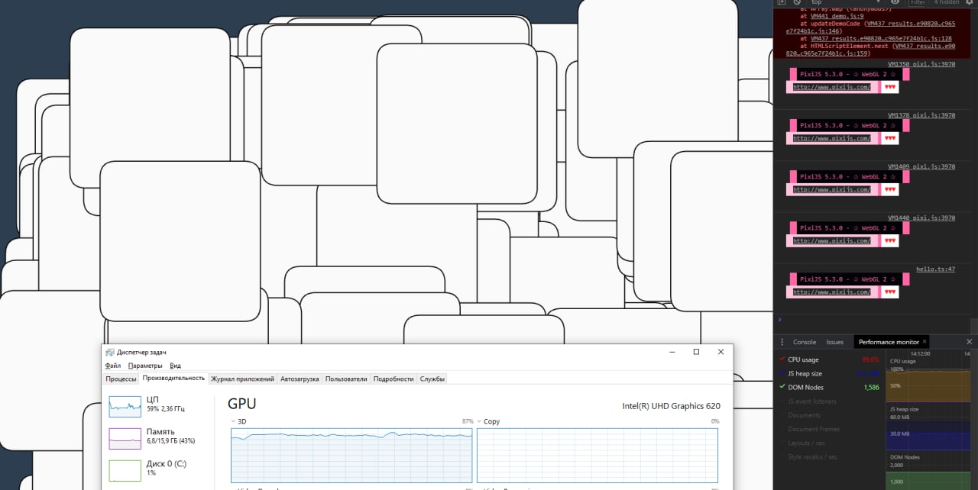Close the Performance monitor tab
The width and height of the screenshot is (978, 490).
[925, 342]
